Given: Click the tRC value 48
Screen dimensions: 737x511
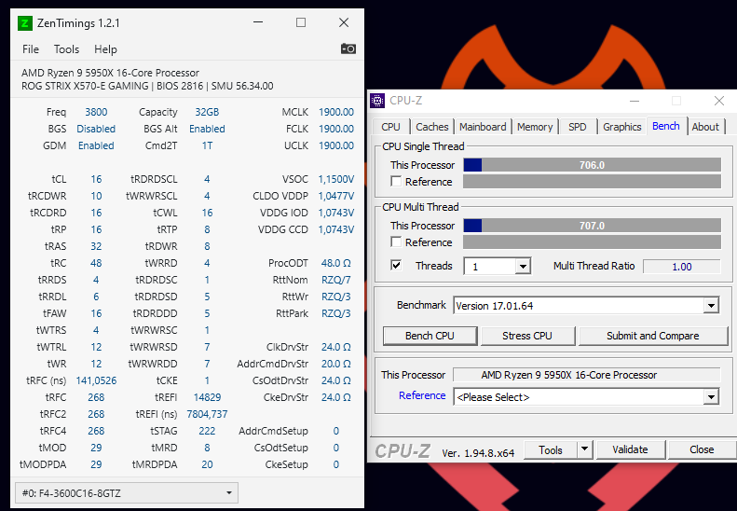Looking at the screenshot, I should (96, 263).
